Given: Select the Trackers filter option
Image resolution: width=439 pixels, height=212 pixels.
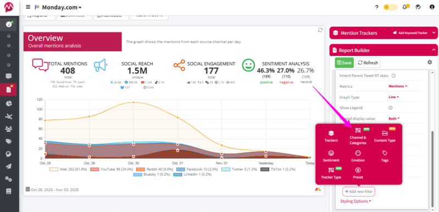Looking at the screenshot, I should (x=331, y=136).
